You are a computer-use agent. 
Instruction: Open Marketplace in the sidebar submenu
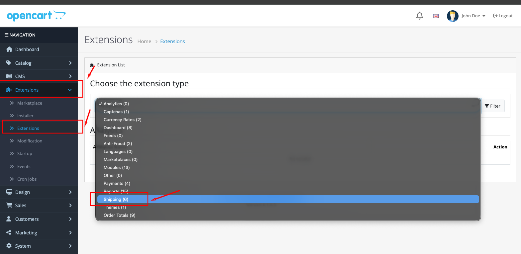pyautogui.click(x=30, y=103)
